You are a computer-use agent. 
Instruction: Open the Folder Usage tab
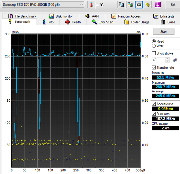(x=137, y=22)
